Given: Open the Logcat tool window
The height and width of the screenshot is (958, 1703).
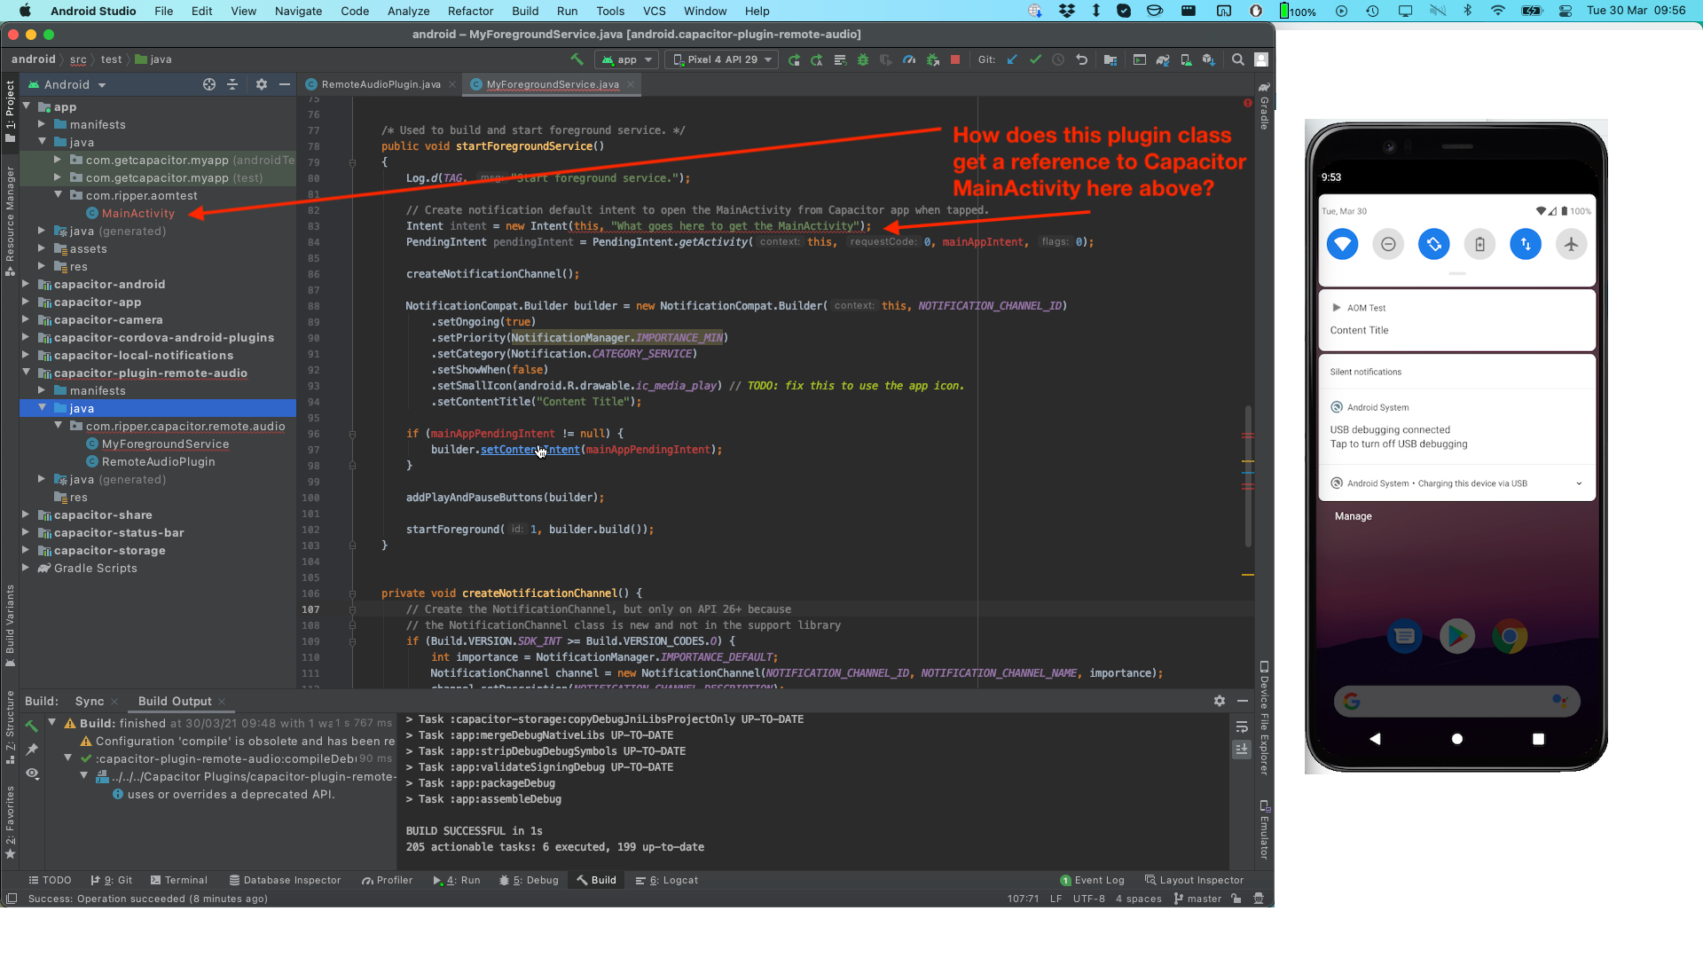Looking at the screenshot, I should (x=667, y=880).
